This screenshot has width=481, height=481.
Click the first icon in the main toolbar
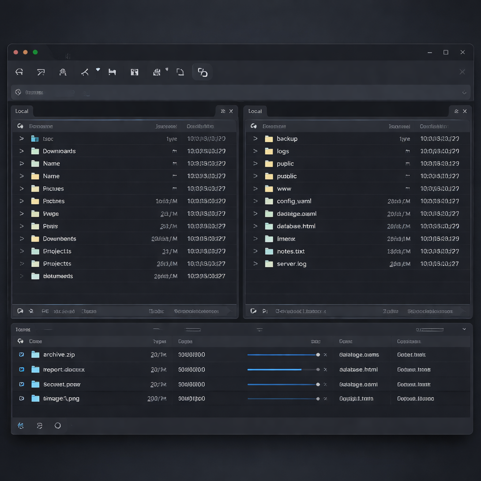[x=19, y=72]
